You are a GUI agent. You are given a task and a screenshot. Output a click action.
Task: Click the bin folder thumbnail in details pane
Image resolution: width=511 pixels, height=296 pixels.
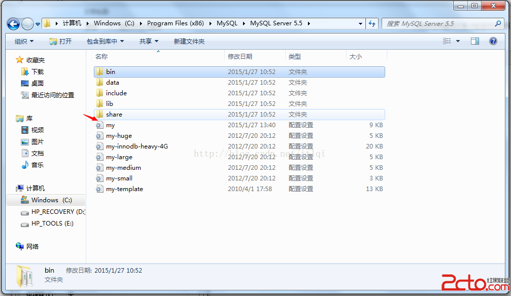coord(25,276)
